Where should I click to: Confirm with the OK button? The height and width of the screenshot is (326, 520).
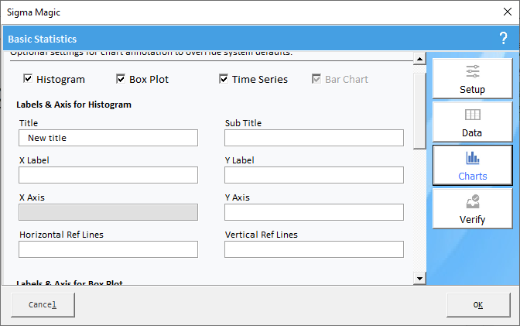coord(477,304)
